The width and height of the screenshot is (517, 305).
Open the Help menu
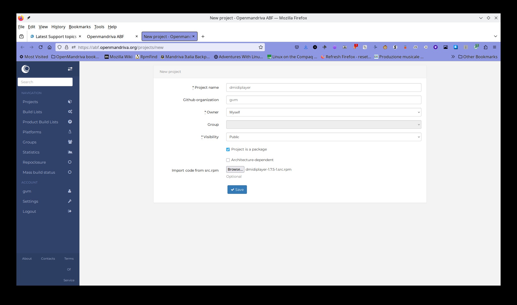(x=112, y=27)
